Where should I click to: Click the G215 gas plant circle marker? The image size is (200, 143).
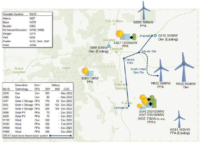(x=155, y=35)
